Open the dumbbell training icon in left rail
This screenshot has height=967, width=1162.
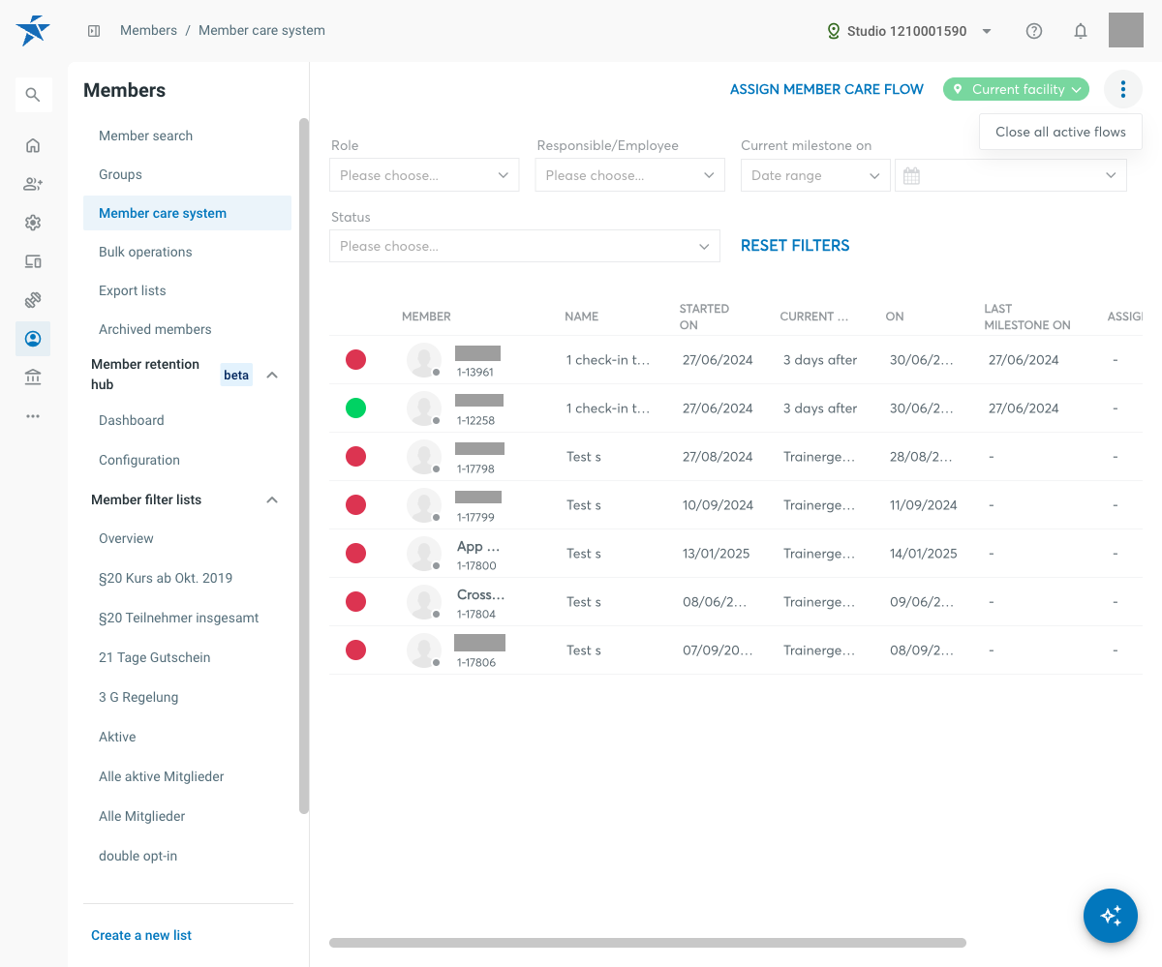(33, 300)
